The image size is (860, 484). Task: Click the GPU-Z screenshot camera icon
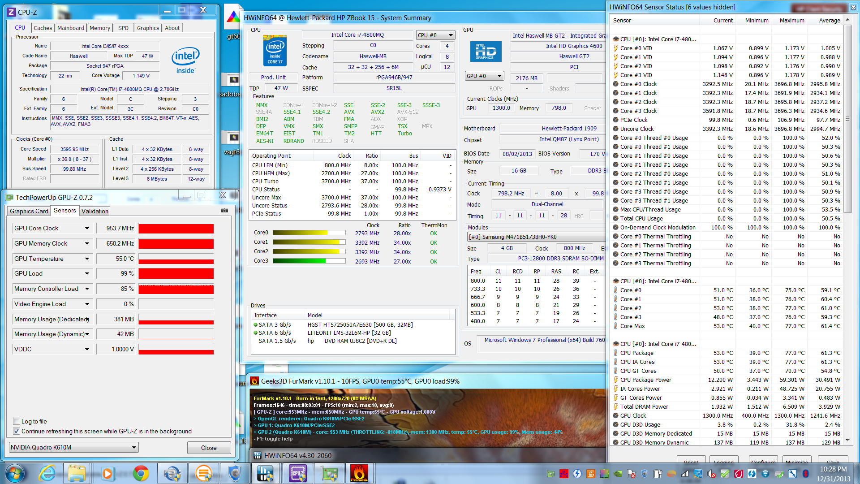coord(224,211)
